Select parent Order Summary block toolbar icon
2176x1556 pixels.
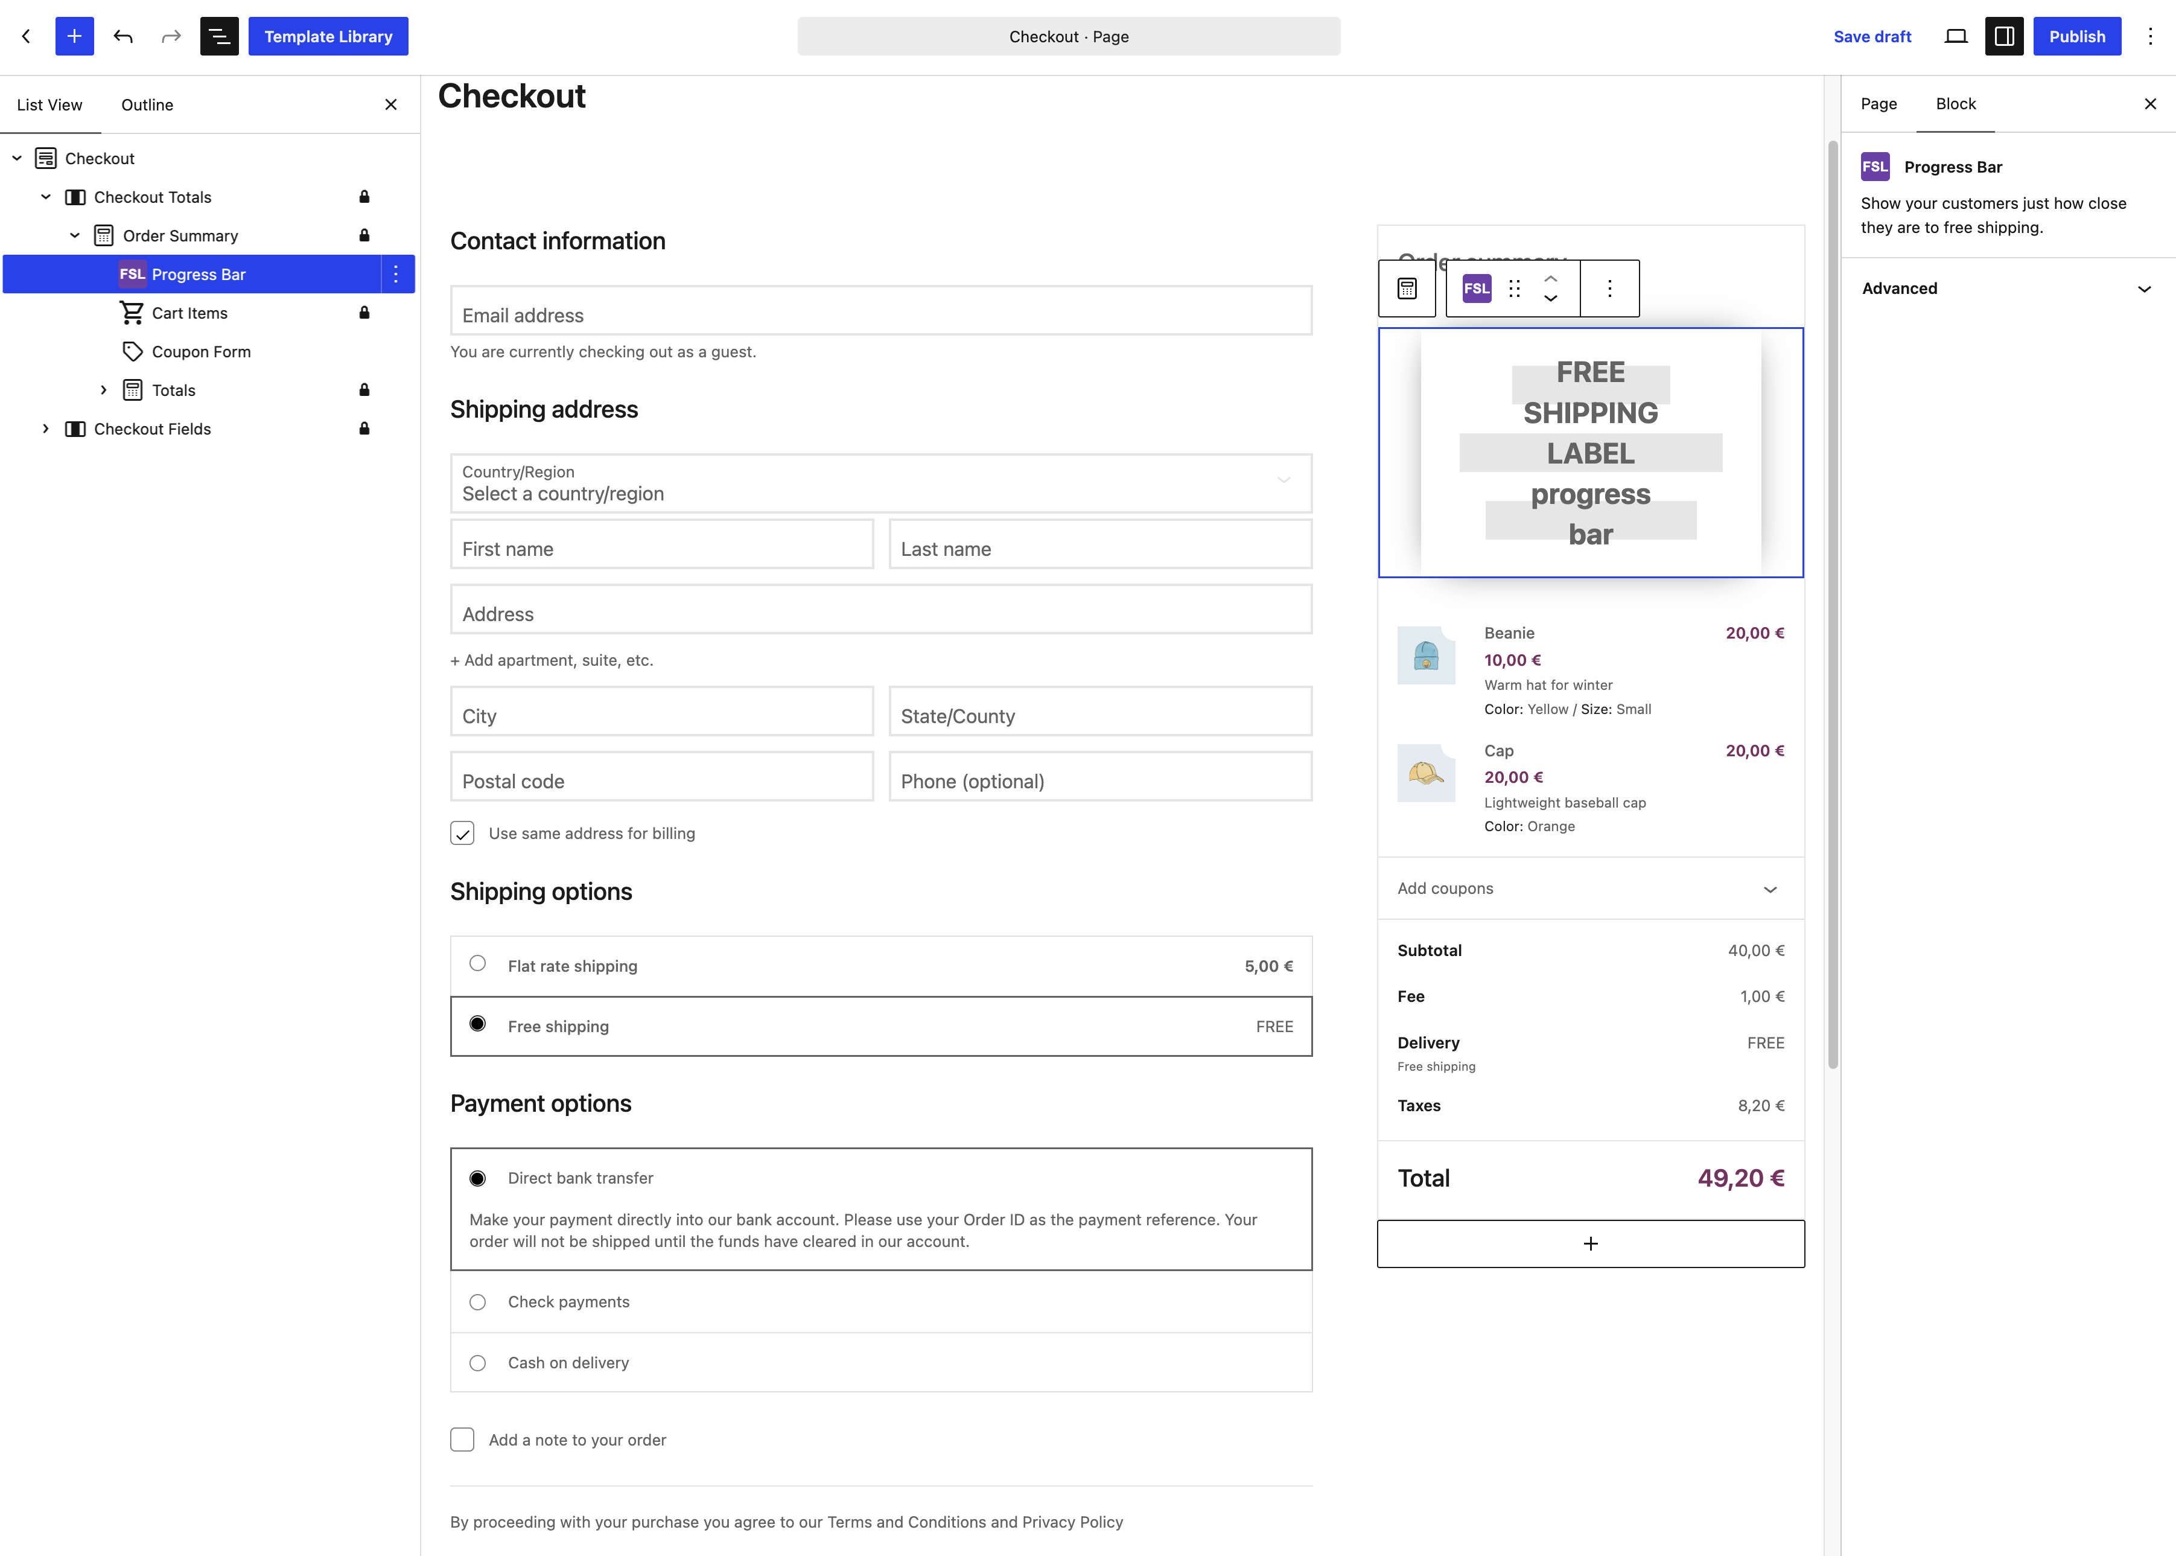pyautogui.click(x=1407, y=289)
